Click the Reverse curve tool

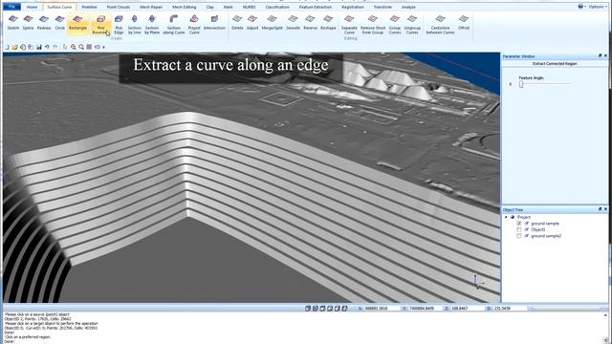click(x=310, y=23)
